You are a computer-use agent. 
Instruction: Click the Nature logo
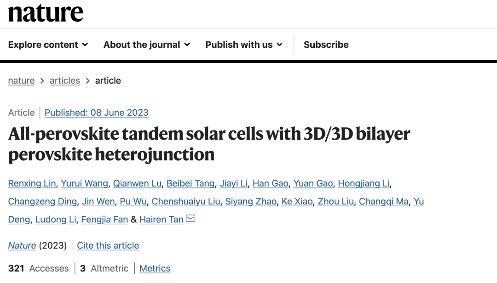pos(46,13)
